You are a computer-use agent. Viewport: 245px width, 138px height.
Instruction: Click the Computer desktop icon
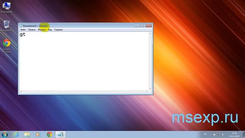pyautogui.click(x=7, y=7)
